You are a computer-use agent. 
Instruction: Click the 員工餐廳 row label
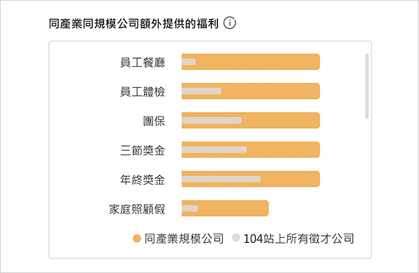pos(143,62)
